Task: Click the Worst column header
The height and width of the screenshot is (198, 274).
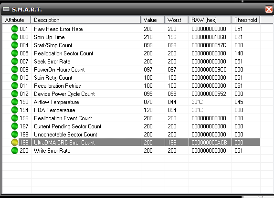Action: (177, 20)
